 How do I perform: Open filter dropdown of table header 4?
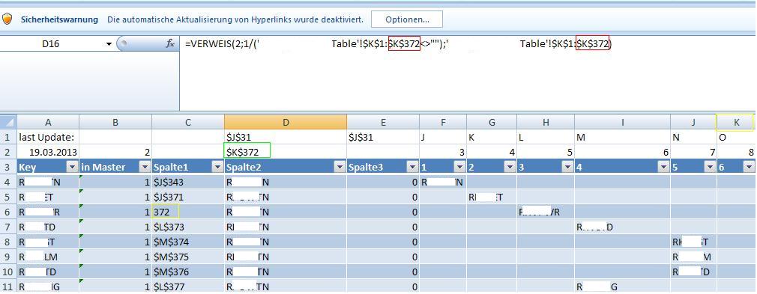(664, 168)
